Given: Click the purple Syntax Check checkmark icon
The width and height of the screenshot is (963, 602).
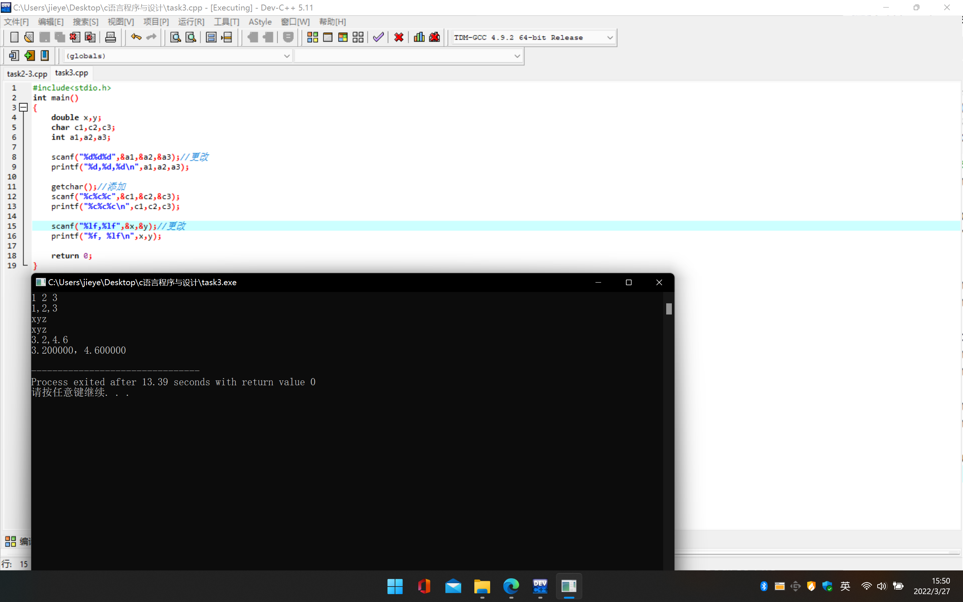Looking at the screenshot, I should (x=378, y=37).
